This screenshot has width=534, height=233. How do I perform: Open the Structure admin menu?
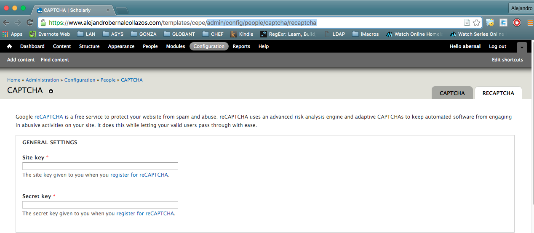click(x=89, y=46)
